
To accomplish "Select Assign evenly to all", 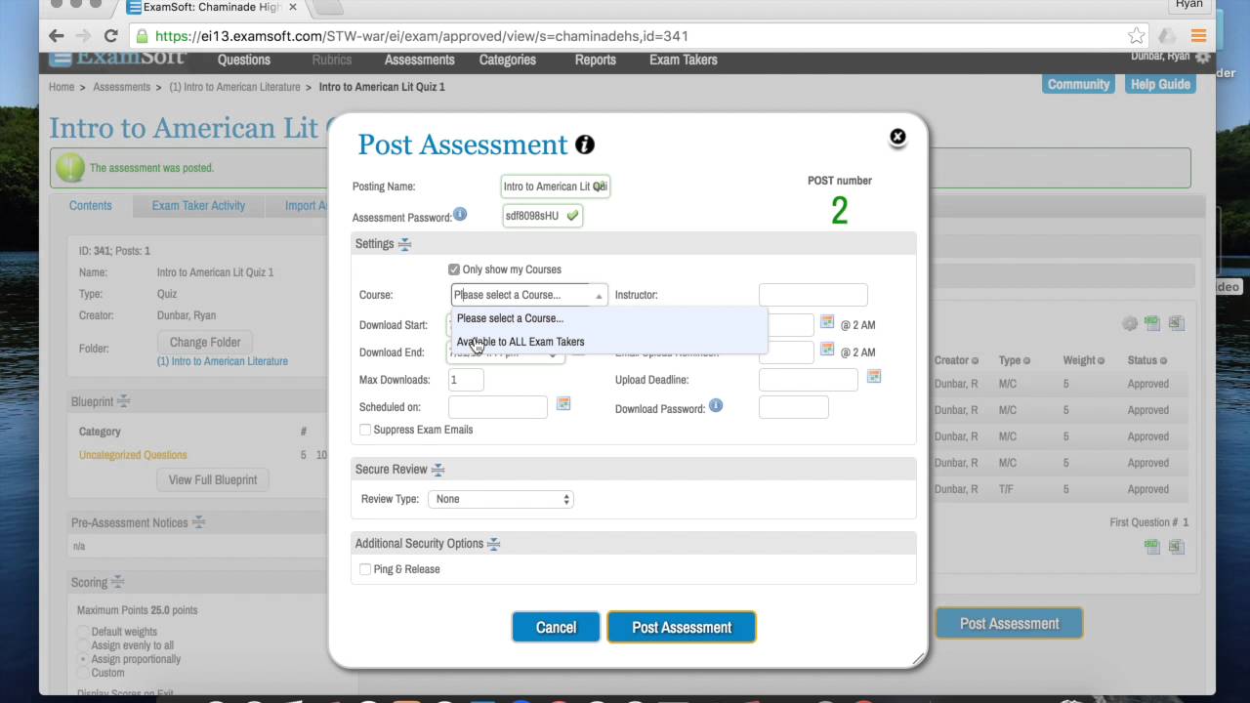I will (83, 645).
